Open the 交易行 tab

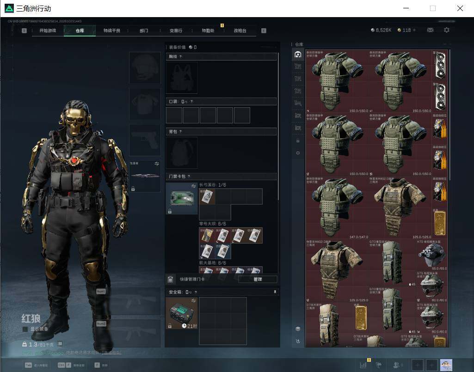(x=176, y=30)
